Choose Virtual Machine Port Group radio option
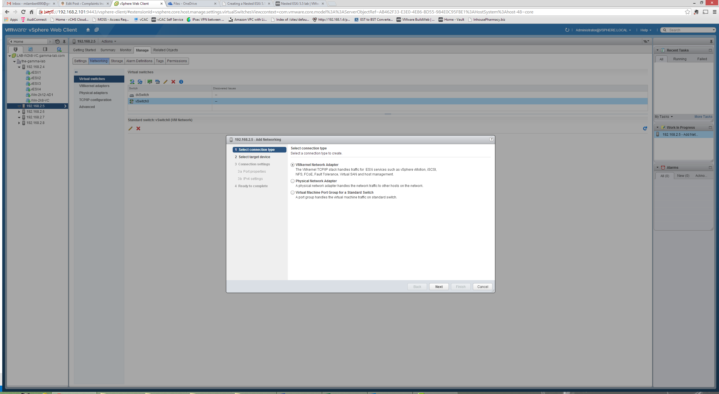The width and height of the screenshot is (719, 394). (x=293, y=193)
